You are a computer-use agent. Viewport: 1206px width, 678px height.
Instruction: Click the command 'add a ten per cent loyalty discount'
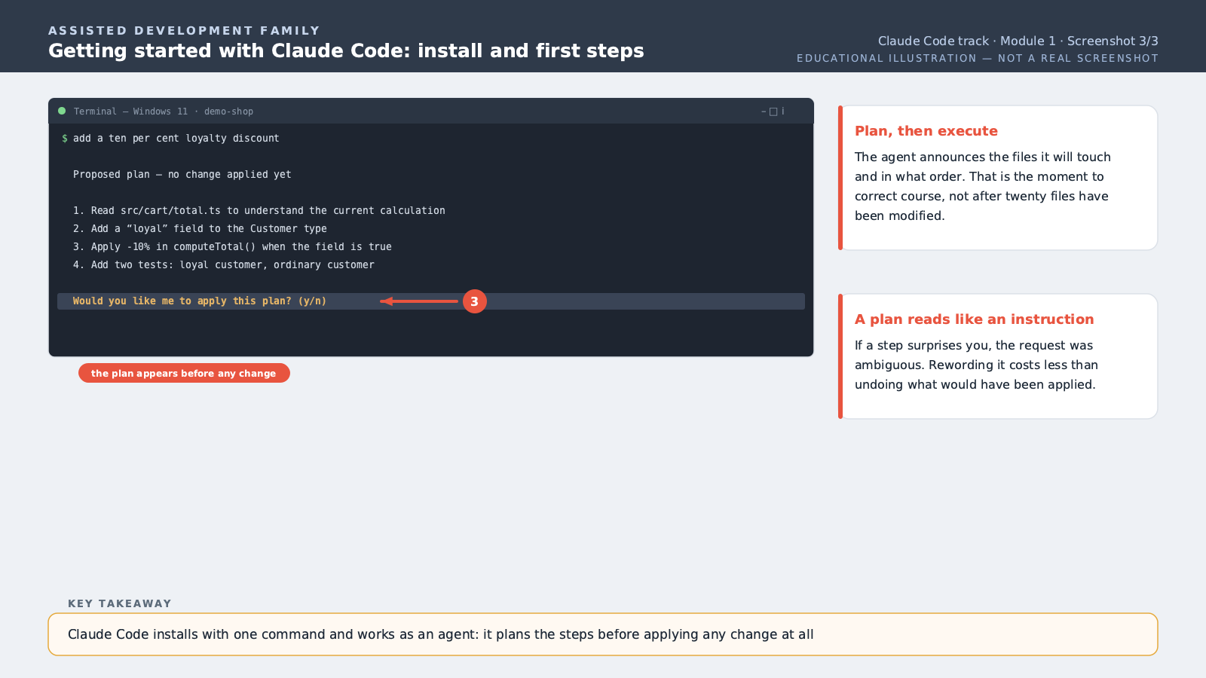coord(176,139)
